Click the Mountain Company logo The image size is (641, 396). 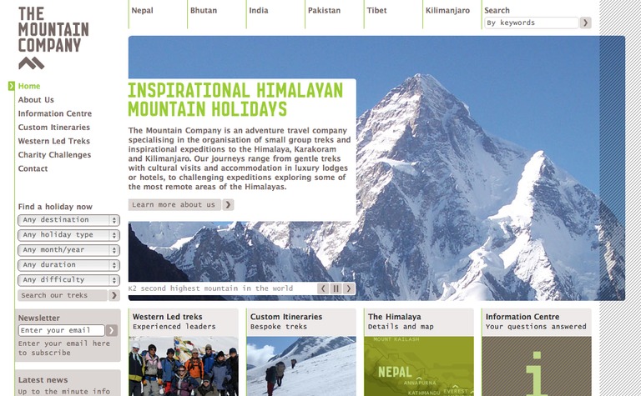[53, 38]
